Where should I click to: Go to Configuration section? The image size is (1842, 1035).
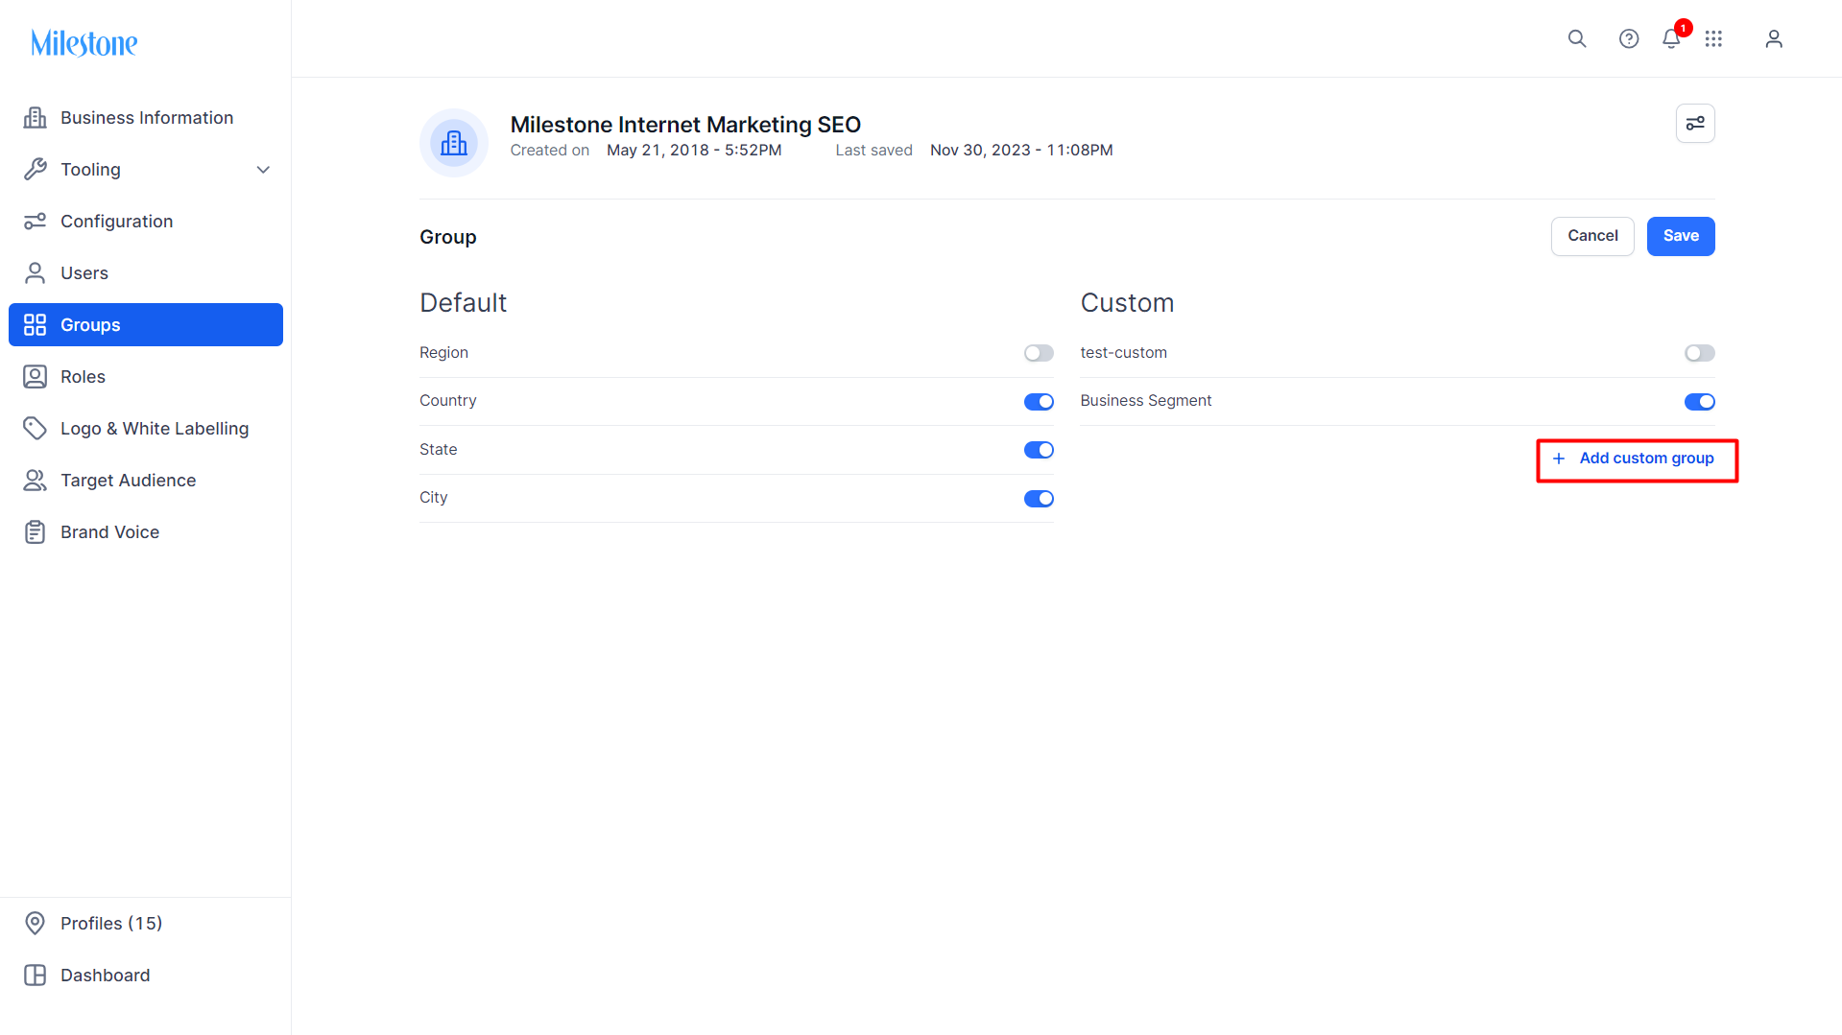(x=146, y=222)
